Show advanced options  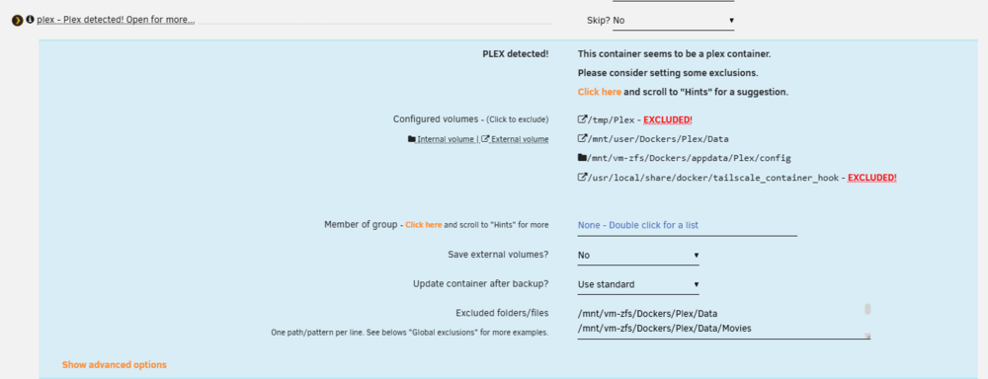(114, 364)
